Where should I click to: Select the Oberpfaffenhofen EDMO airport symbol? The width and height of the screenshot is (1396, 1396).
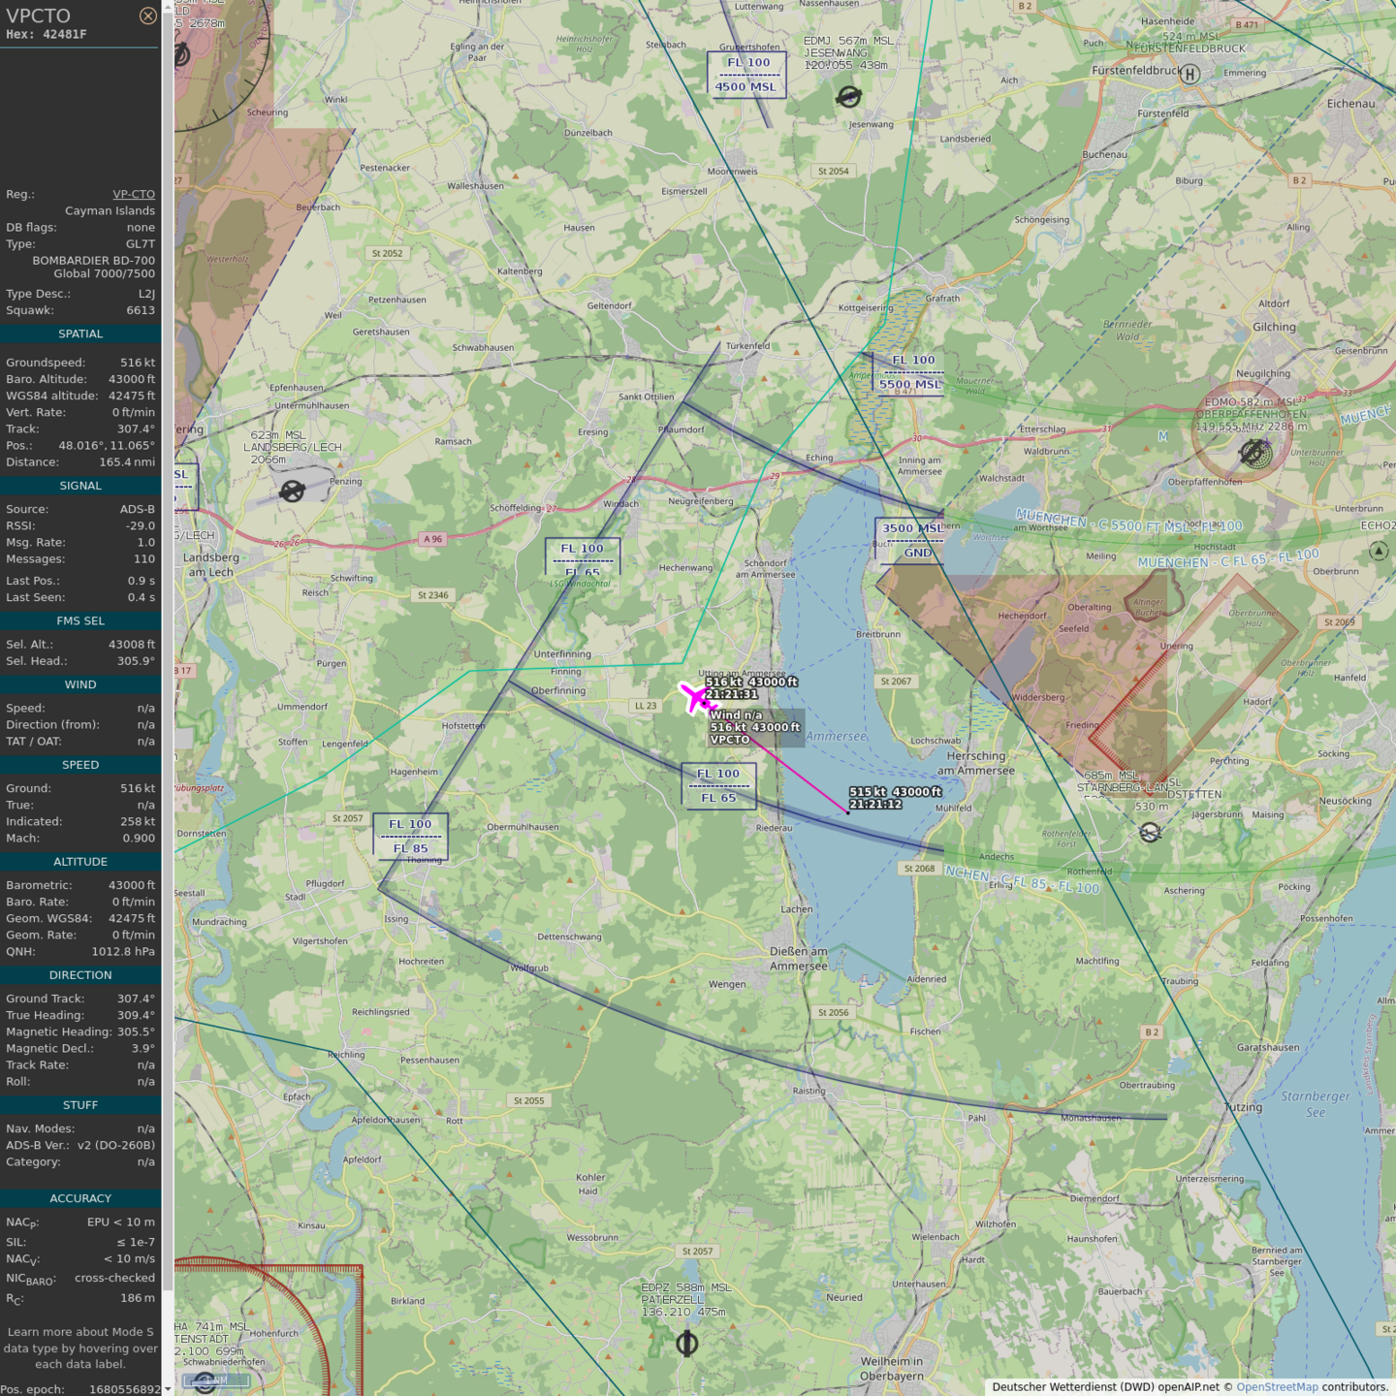[1253, 452]
